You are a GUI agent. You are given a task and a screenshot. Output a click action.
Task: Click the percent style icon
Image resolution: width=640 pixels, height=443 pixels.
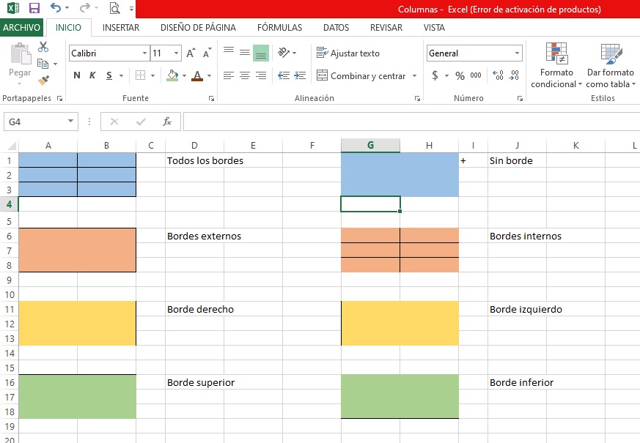click(x=460, y=75)
